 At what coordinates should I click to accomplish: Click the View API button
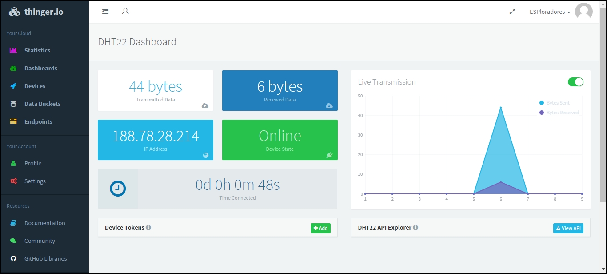568,228
